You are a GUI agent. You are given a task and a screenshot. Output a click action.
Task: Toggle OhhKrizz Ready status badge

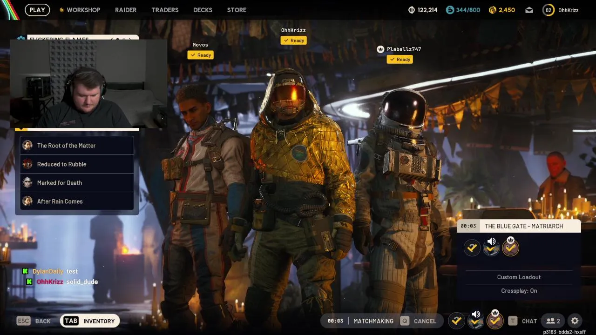[x=294, y=40]
